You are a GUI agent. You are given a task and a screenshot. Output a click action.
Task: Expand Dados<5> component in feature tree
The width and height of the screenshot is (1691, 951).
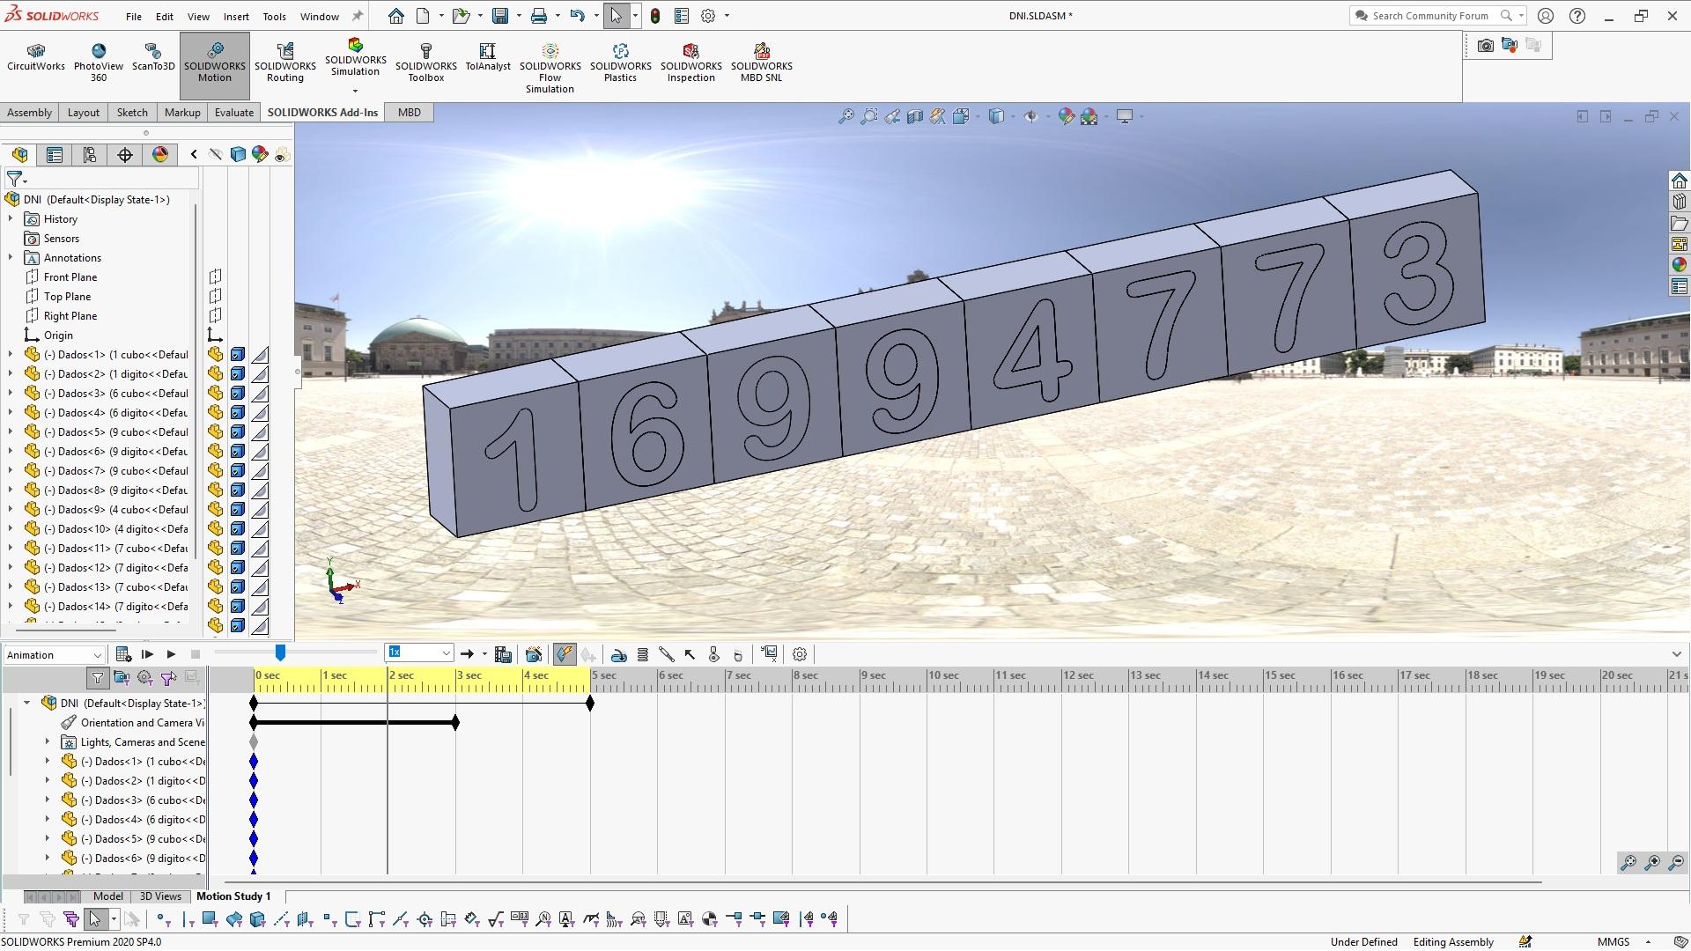pyautogui.click(x=11, y=431)
